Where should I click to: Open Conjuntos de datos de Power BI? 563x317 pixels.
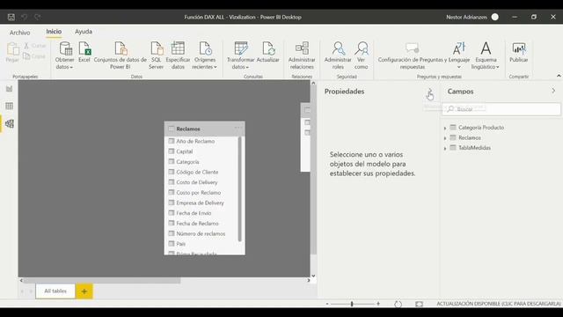(x=121, y=55)
